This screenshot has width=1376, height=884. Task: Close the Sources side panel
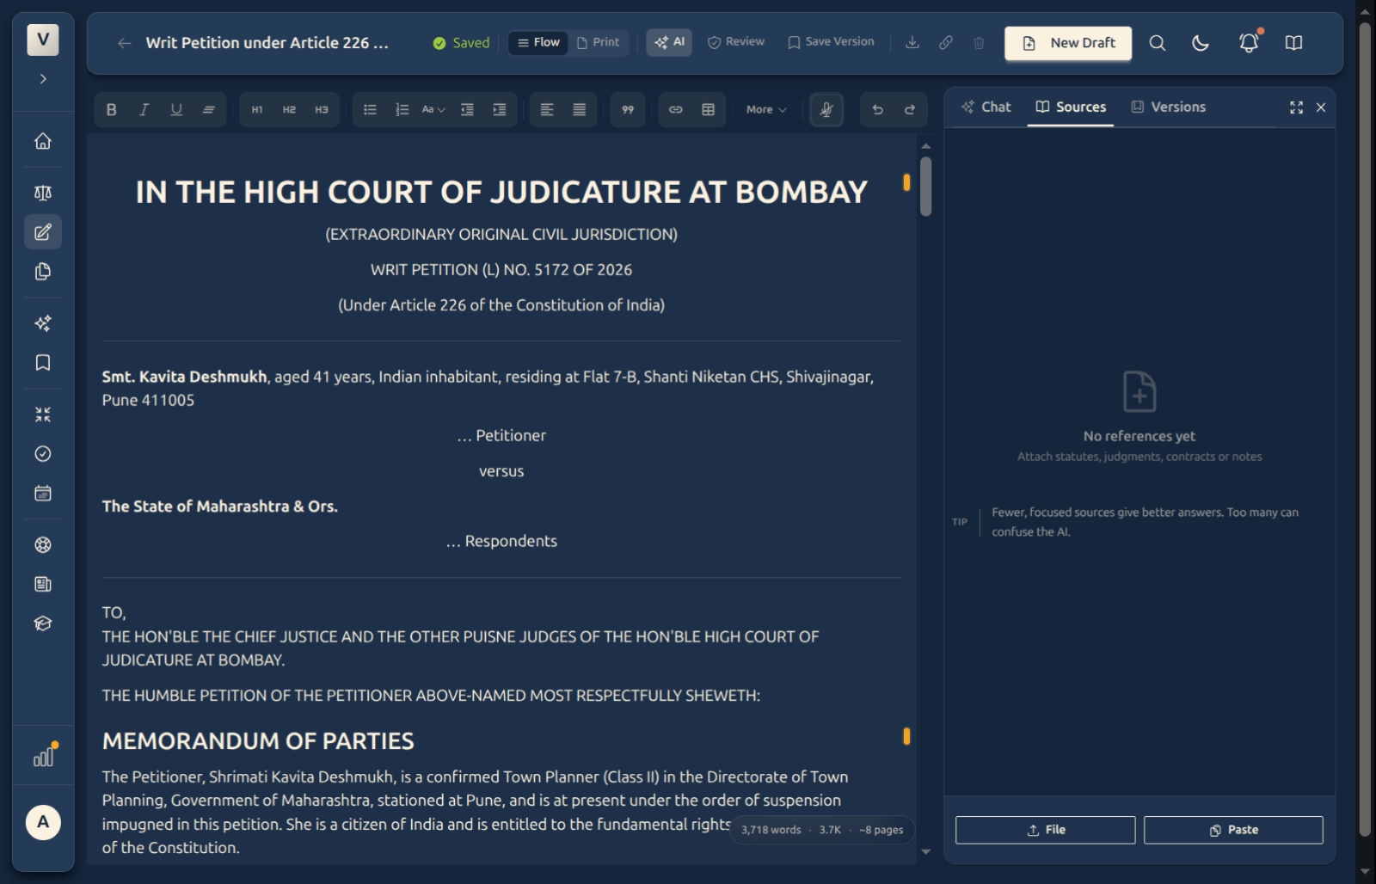tap(1321, 107)
